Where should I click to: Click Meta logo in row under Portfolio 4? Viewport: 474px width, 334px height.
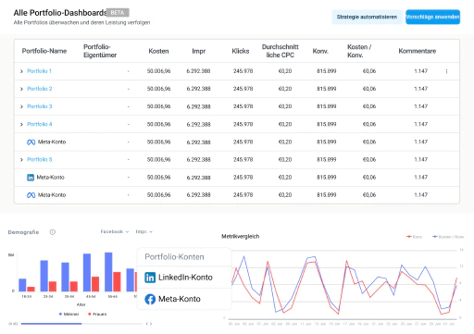click(31, 142)
